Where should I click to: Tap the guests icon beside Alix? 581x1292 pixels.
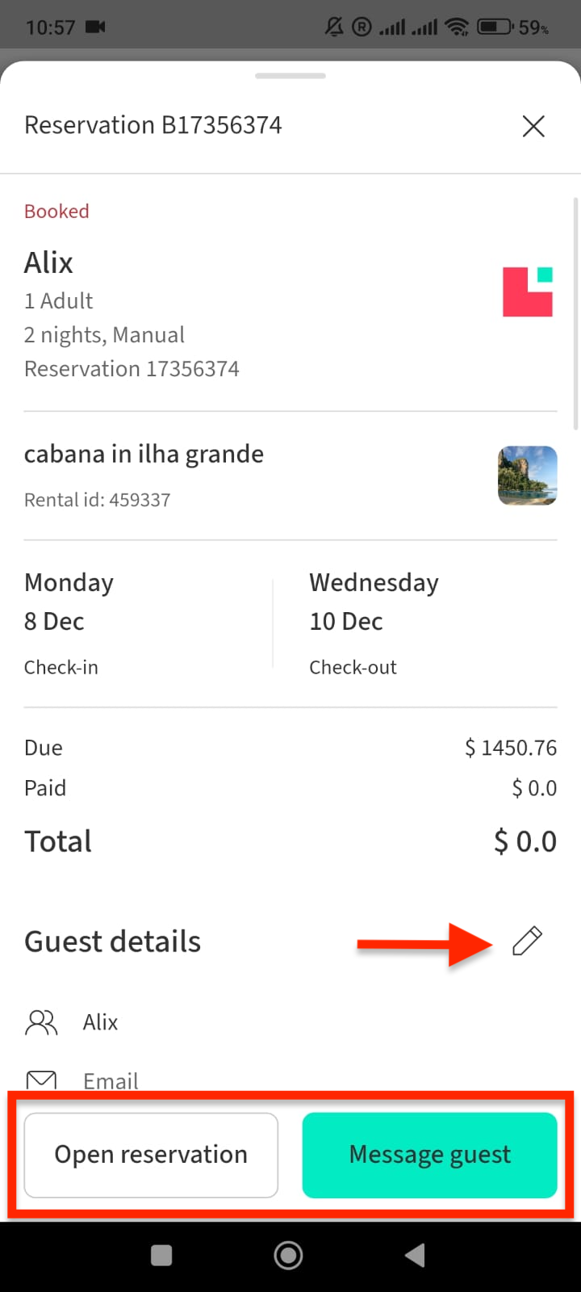click(x=41, y=1022)
